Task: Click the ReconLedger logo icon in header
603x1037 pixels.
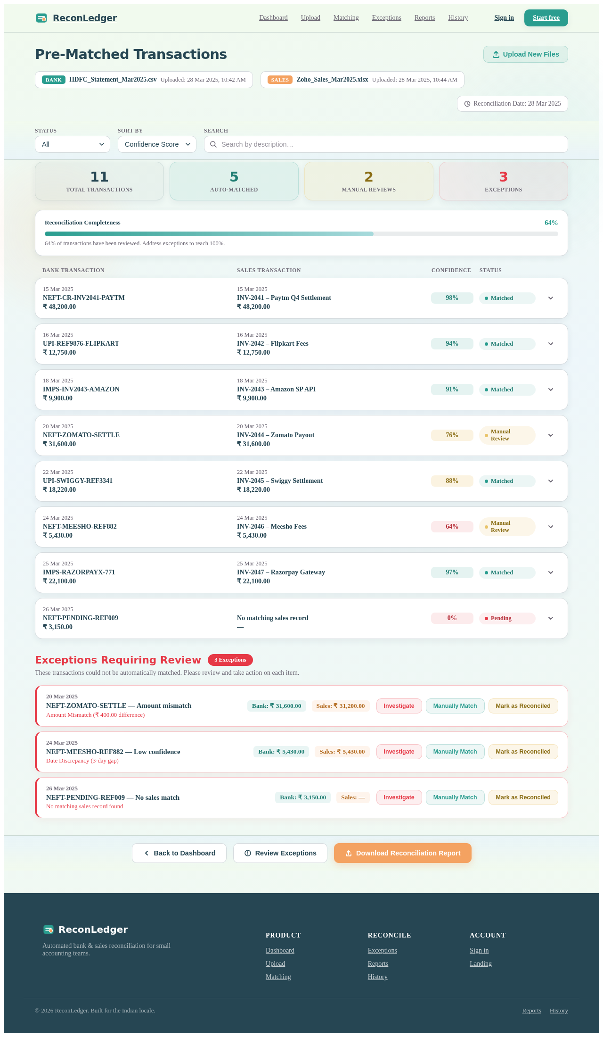Action: click(41, 18)
